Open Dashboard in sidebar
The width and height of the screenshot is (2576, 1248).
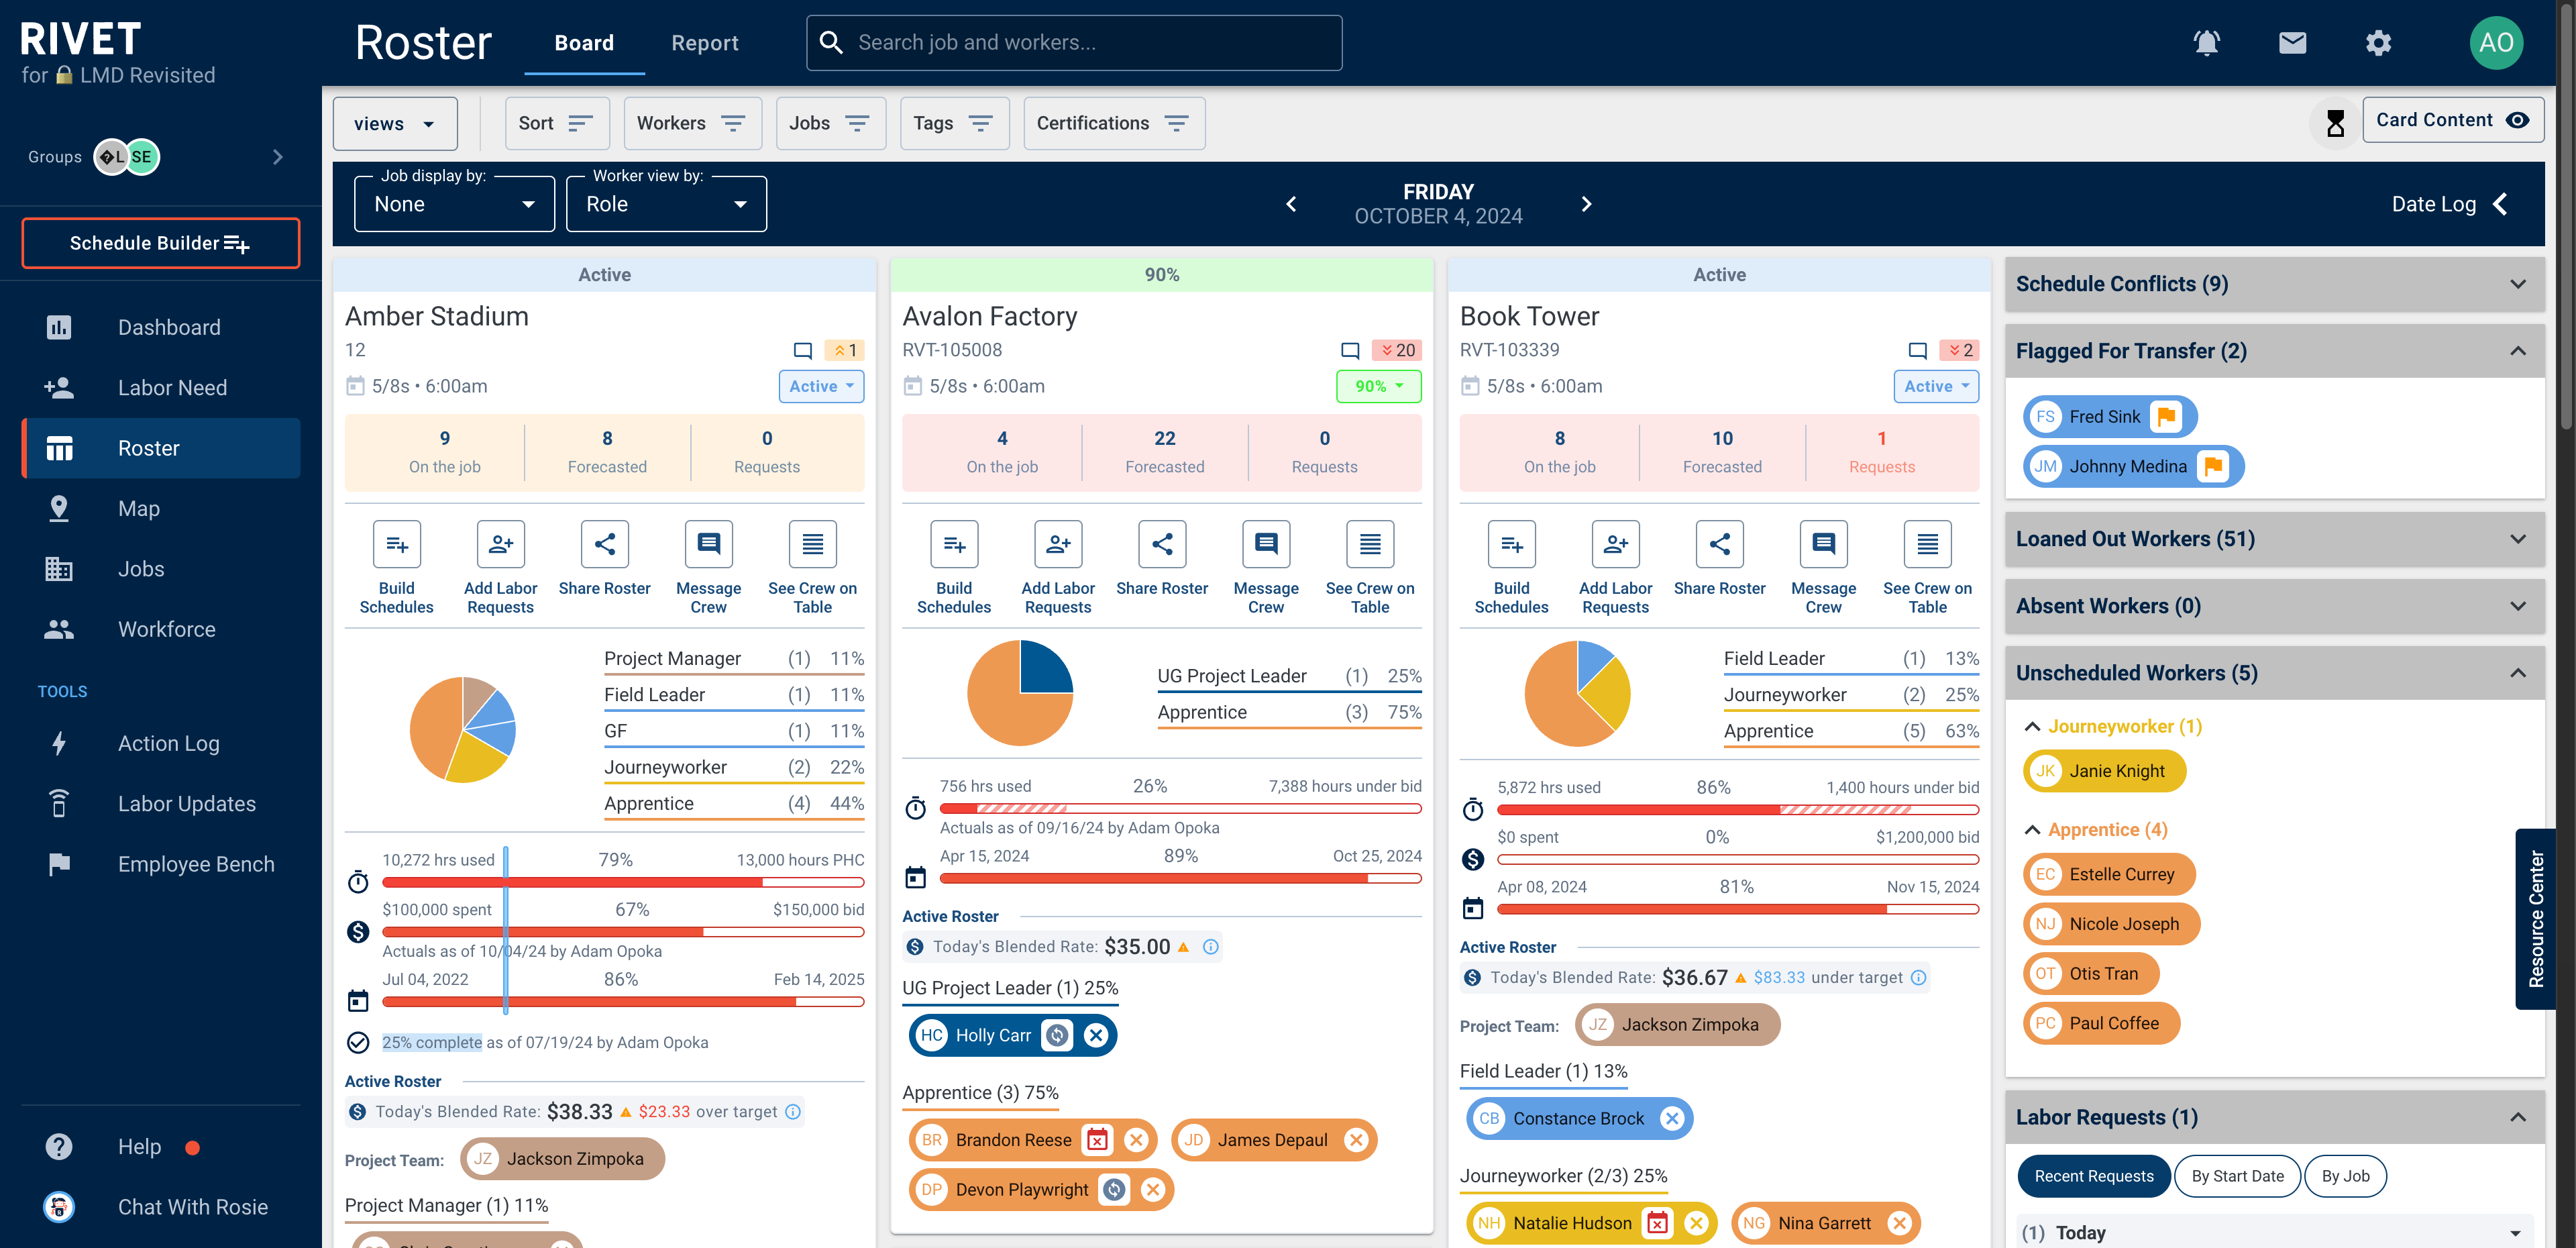point(161,327)
